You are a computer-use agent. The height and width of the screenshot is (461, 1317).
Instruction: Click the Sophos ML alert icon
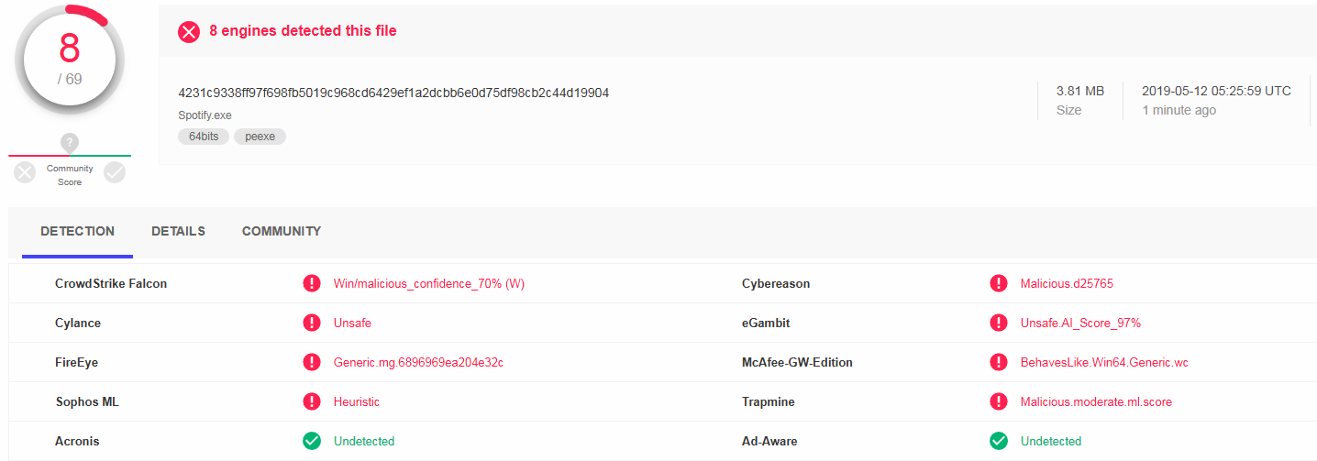click(312, 402)
